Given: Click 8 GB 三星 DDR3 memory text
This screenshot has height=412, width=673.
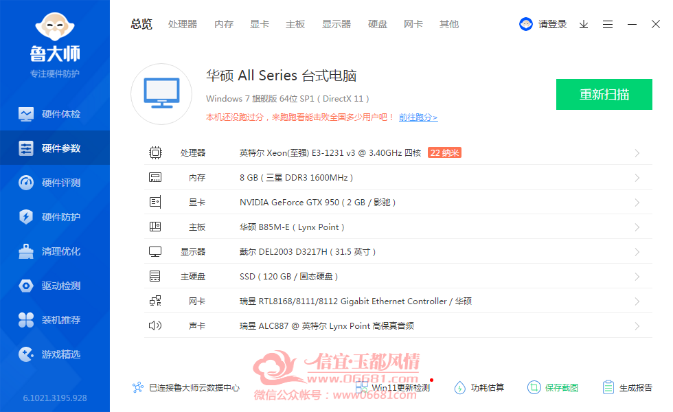Looking at the screenshot, I should [x=296, y=178].
